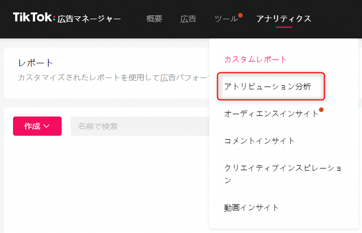Open the 作成 create button
Viewport: 362px width, 233px height.
(x=37, y=127)
